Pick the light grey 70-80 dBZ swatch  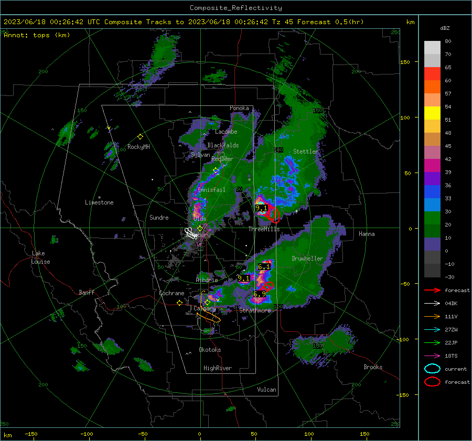[x=432, y=47]
